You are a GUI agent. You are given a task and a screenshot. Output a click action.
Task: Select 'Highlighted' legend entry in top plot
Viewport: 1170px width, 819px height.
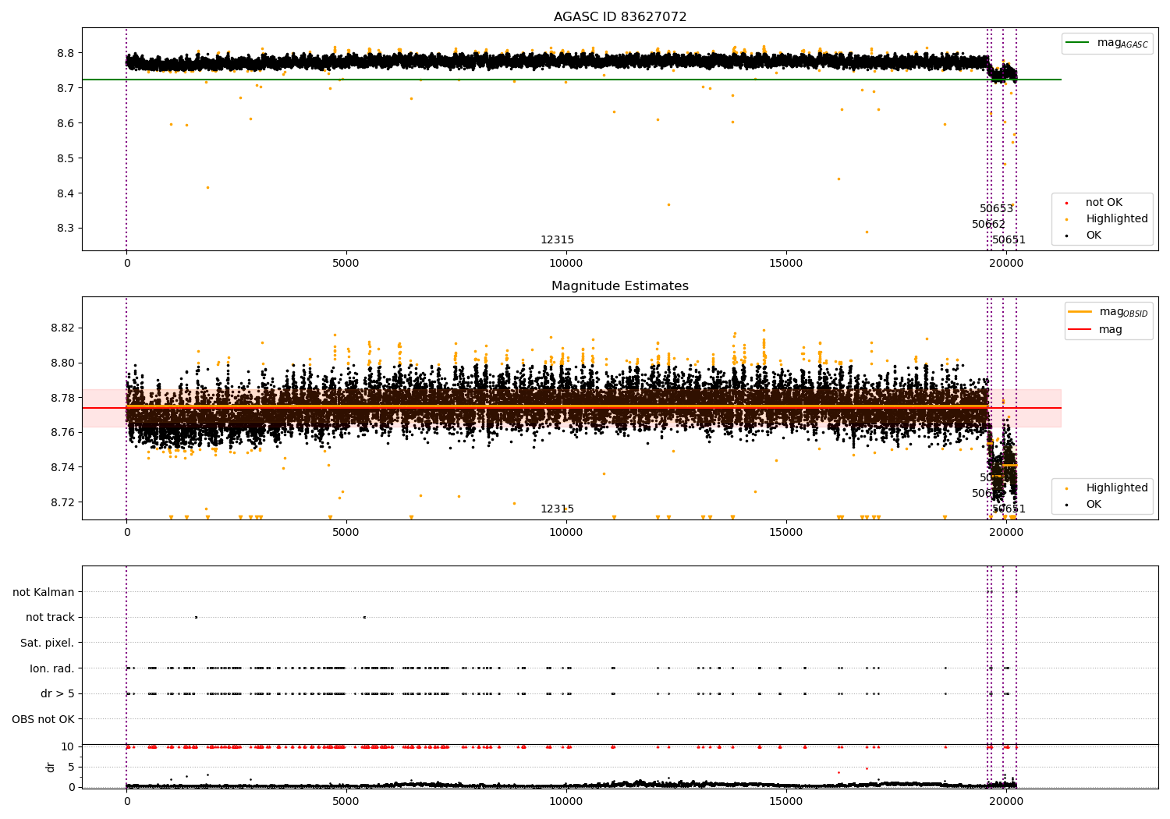coord(1117,219)
